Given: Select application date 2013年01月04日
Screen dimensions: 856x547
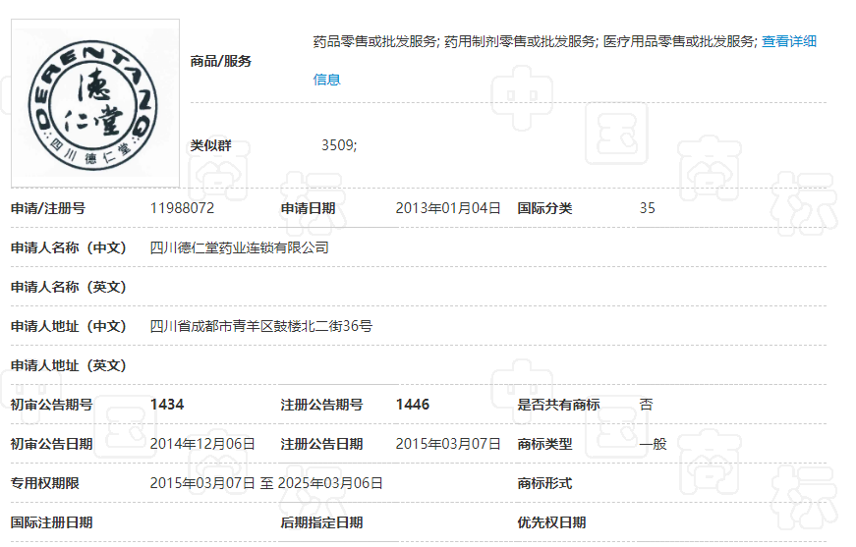Looking at the screenshot, I should pos(447,208).
